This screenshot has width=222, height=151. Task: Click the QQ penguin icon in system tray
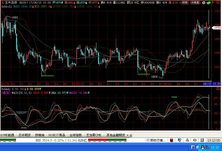tap(203, 147)
